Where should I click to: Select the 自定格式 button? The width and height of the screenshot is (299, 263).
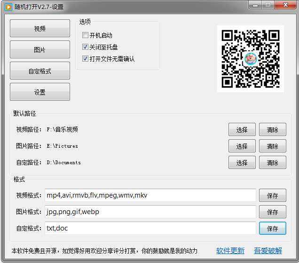(40, 71)
